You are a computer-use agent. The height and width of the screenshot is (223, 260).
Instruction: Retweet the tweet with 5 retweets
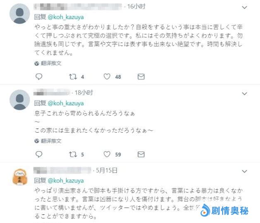(73, 155)
